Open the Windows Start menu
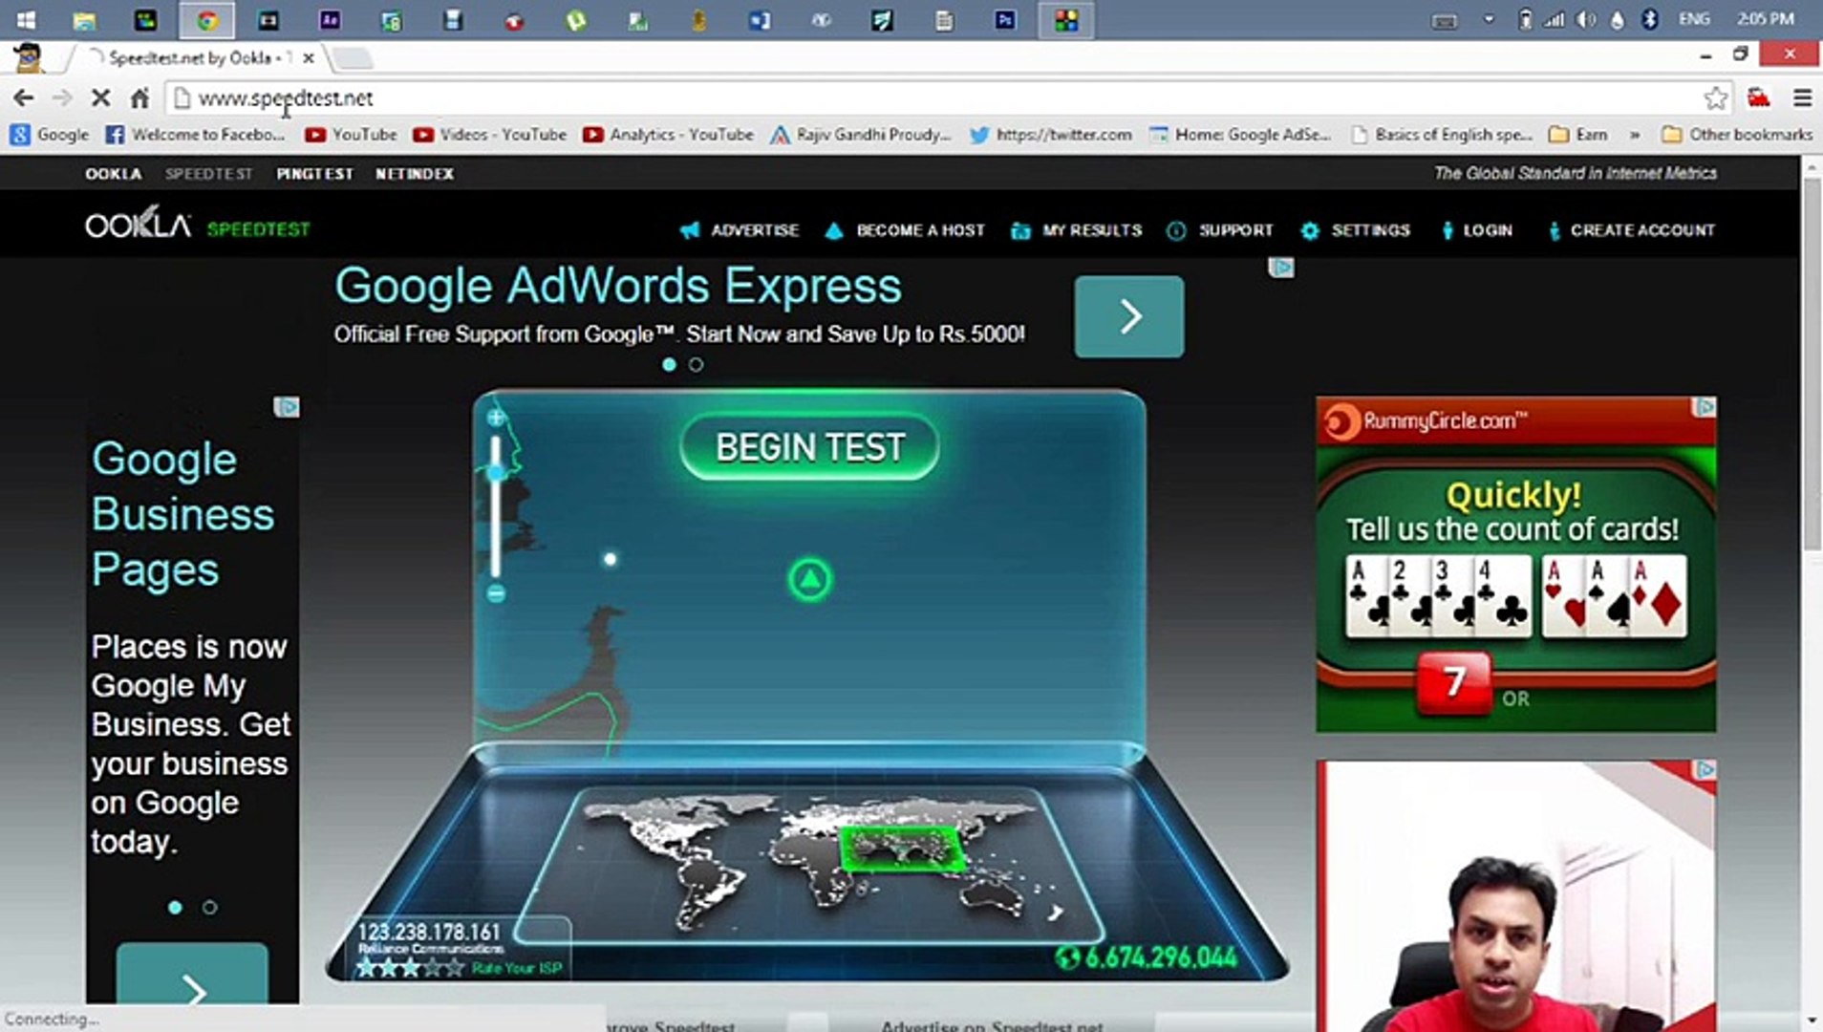This screenshot has height=1032, width=1823. [x=26, y=20]
